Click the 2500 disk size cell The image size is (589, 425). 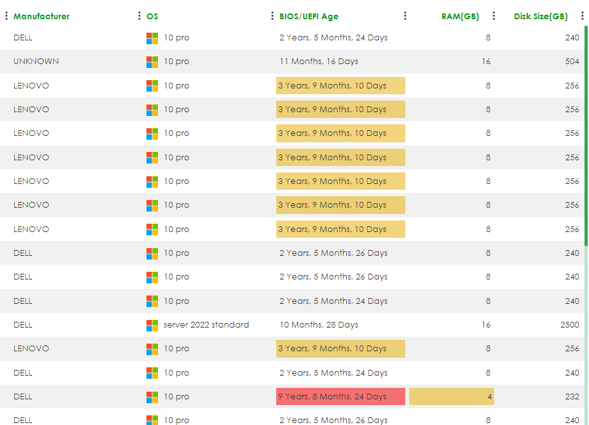coord(569,325)
